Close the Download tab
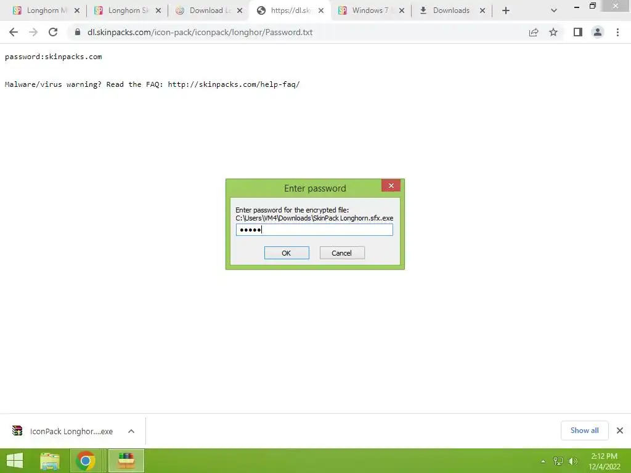The image size is (631, 473). (240, 10)
